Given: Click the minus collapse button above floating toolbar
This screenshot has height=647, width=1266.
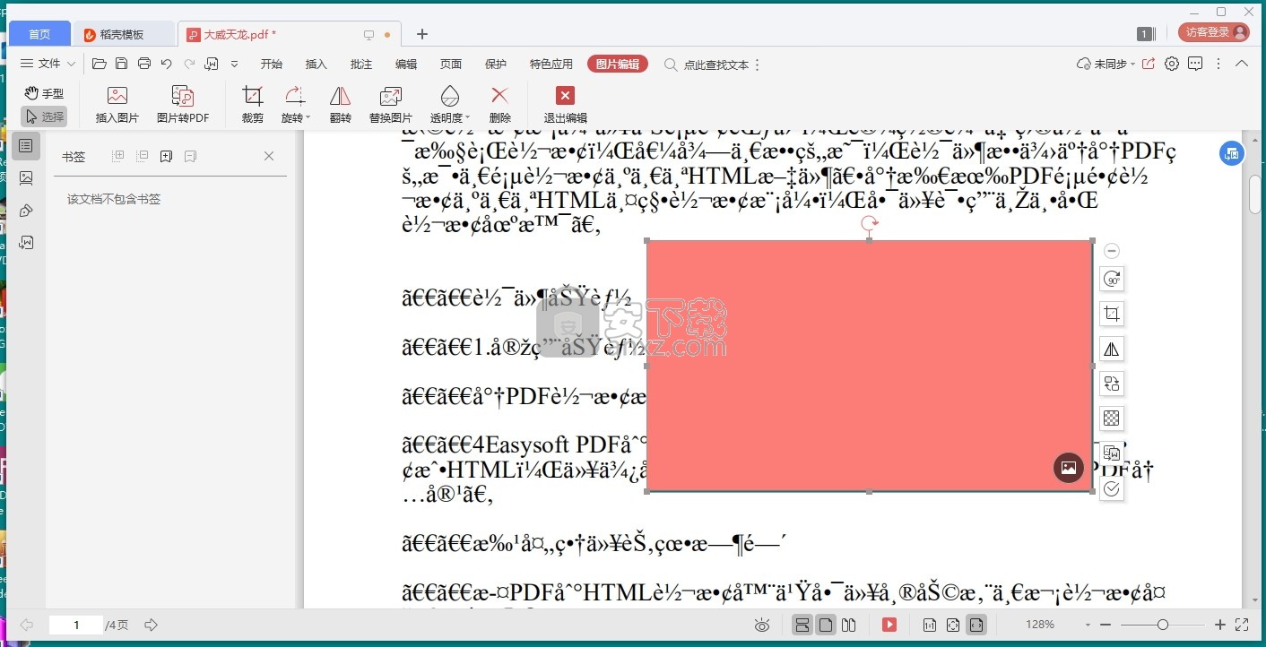Looking at the screenshot, I should 1112,251.
